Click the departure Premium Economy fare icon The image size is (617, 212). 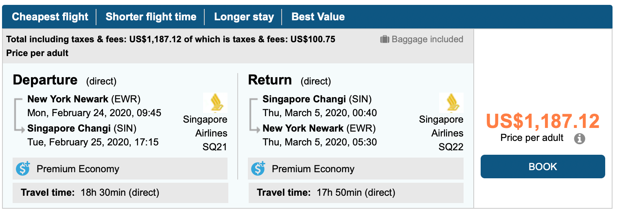(24, 169)
